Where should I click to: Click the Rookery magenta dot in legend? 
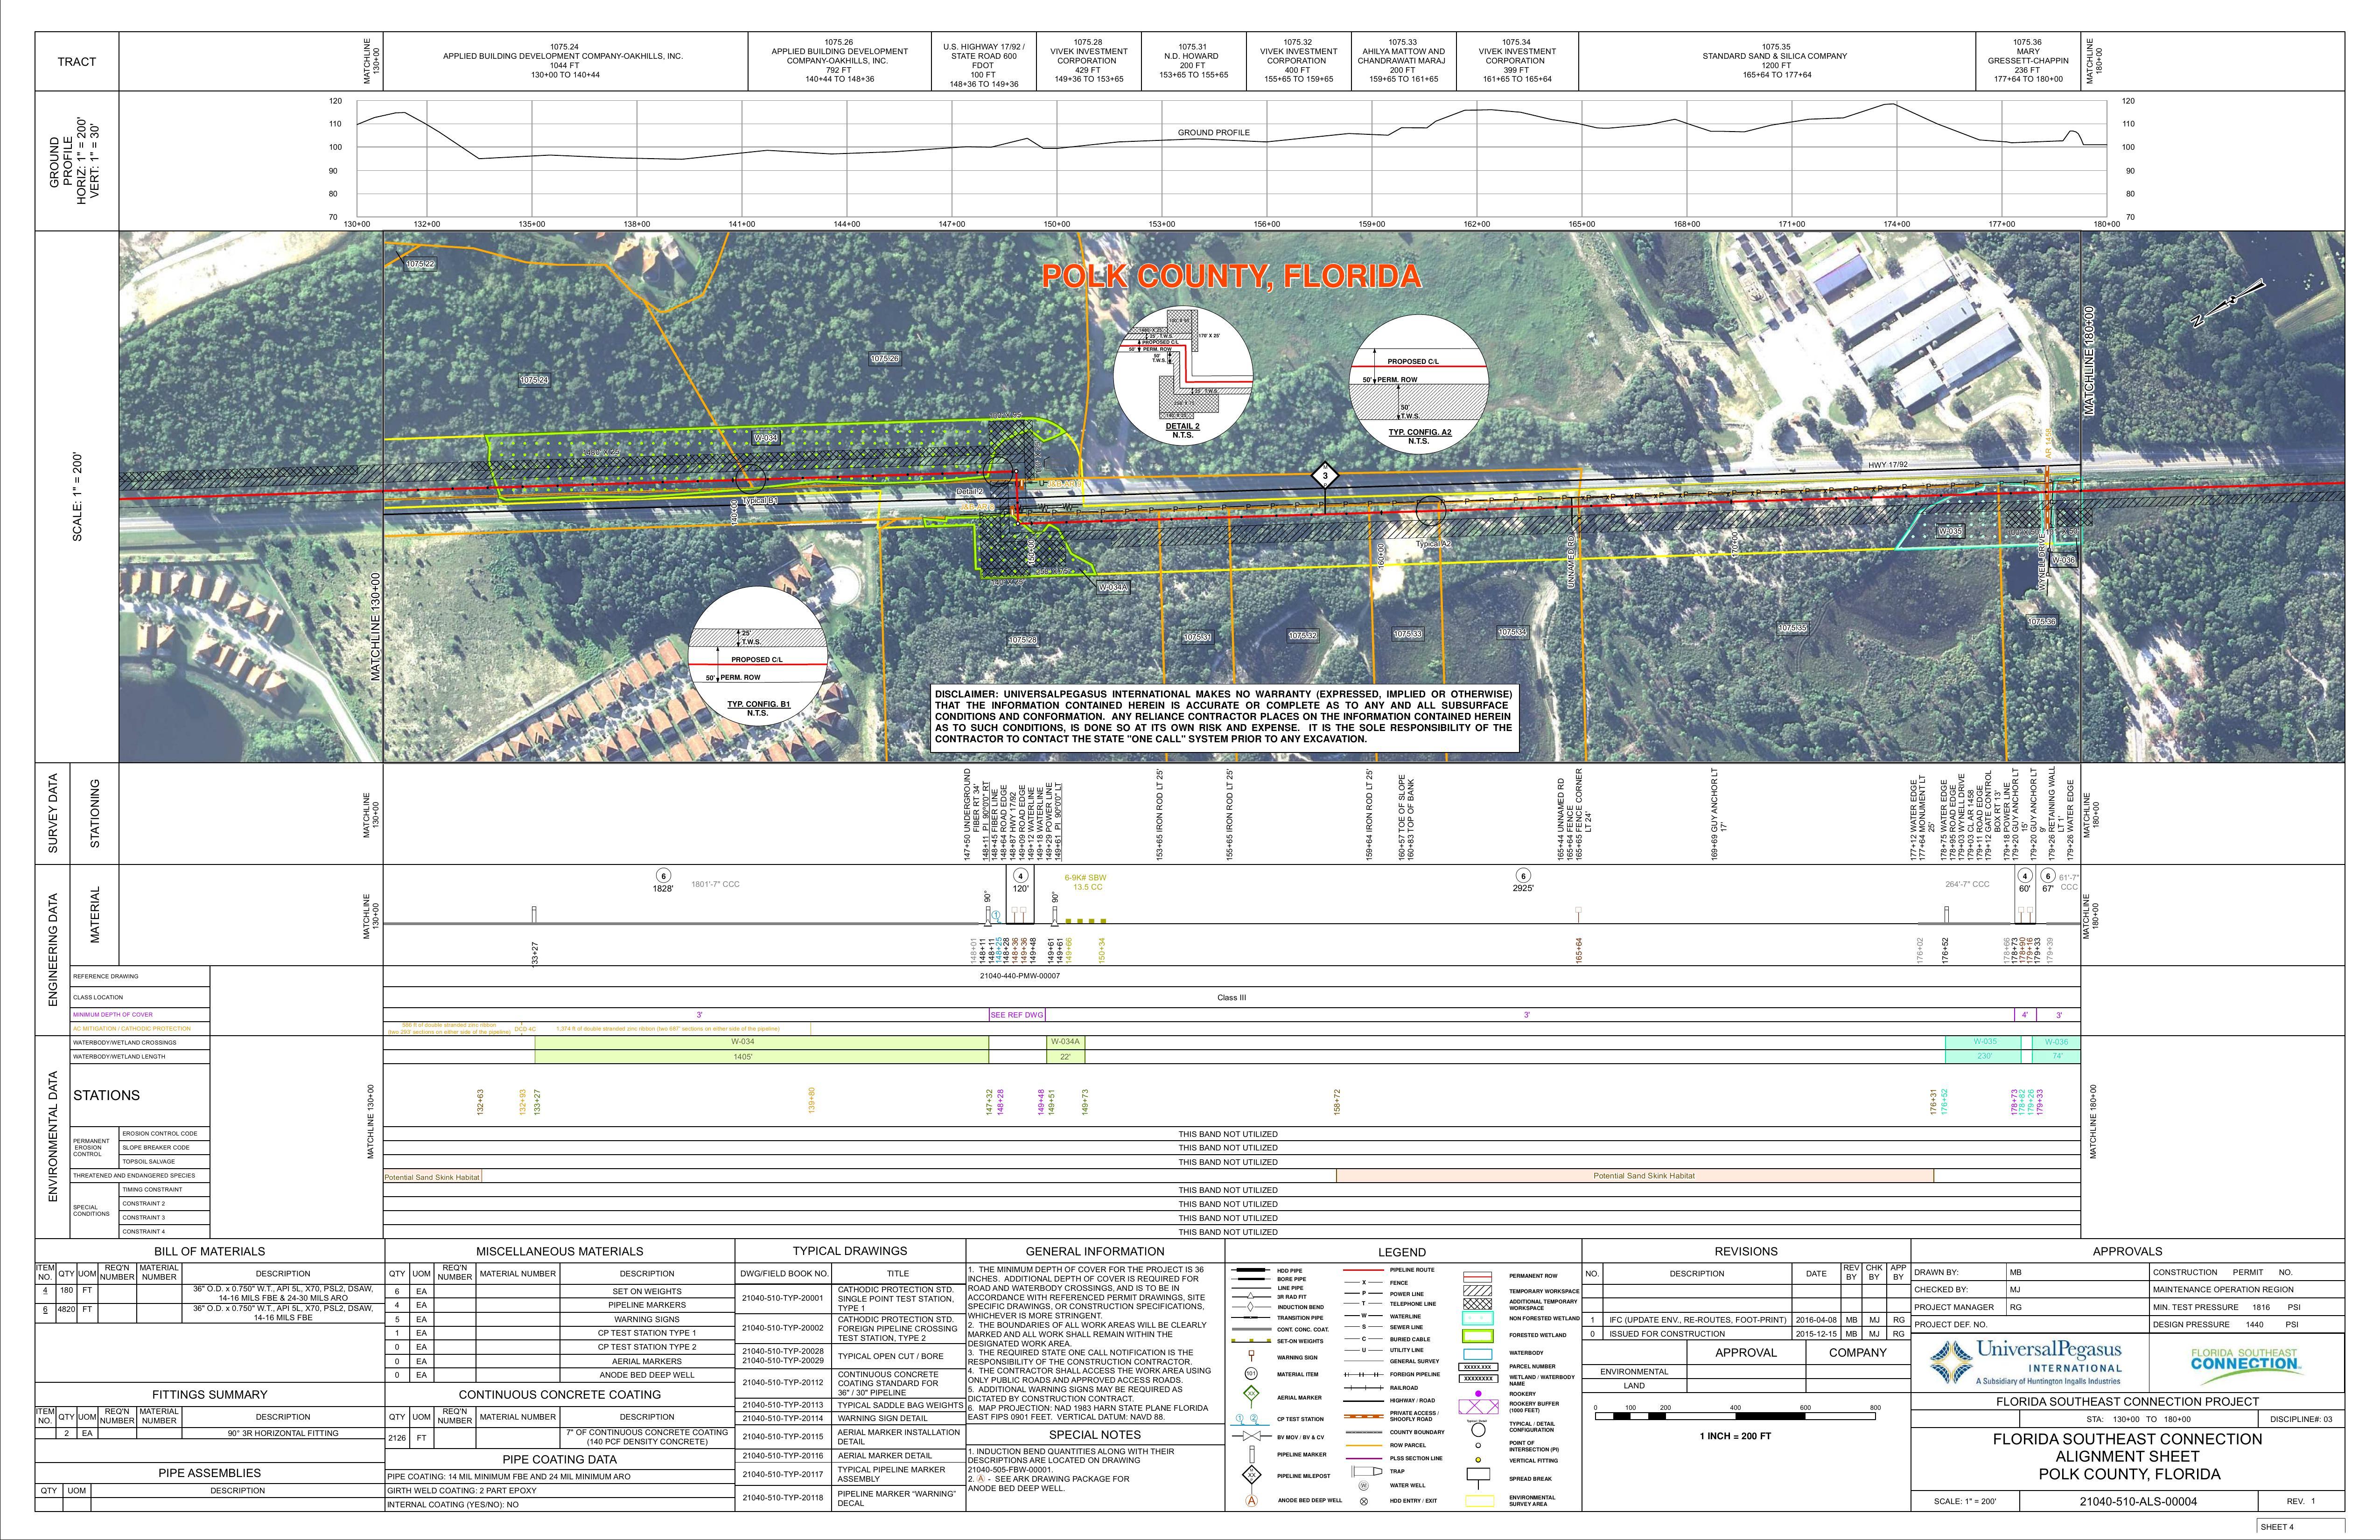click(1478, 1394)
